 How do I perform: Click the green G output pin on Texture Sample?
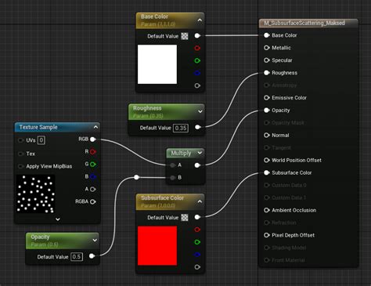[93, 164]
